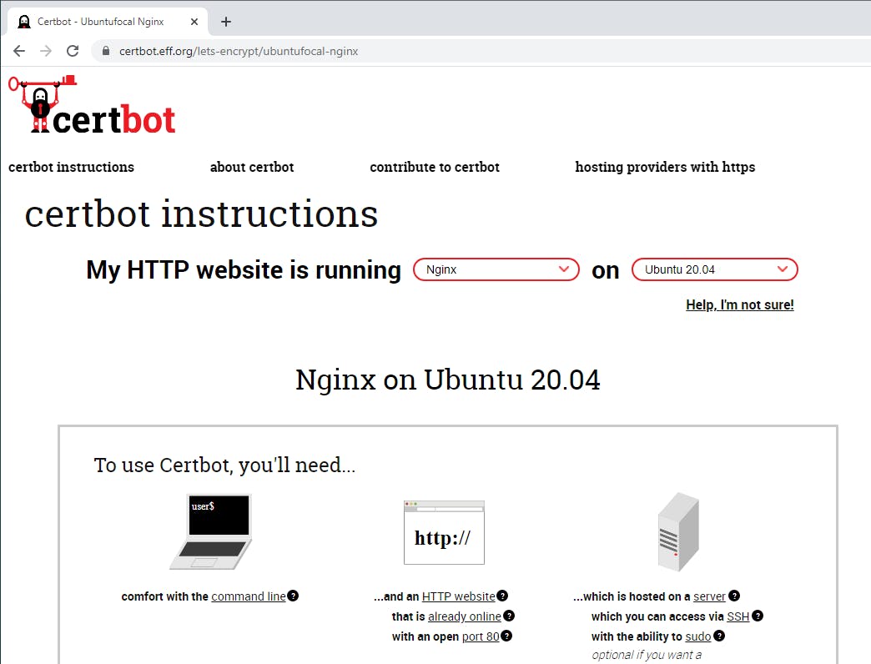Screen dimensions: 871x664
Task: Open hosting providers with https menu item
Action: pos(665,167)
